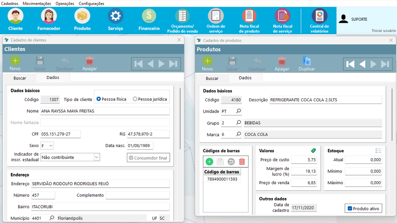The image size is (397, 223).
Task: Toggle the Produto ativo checkbox
Action: point(350,209)
